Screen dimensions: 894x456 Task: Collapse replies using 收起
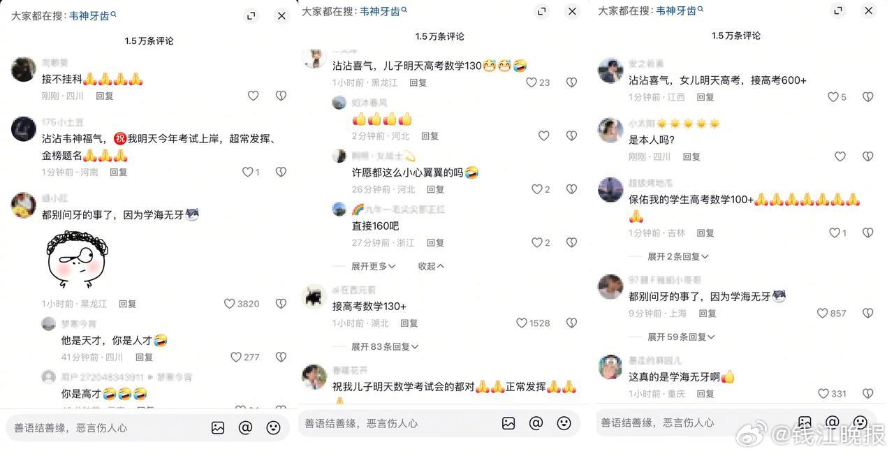[431, 266]
